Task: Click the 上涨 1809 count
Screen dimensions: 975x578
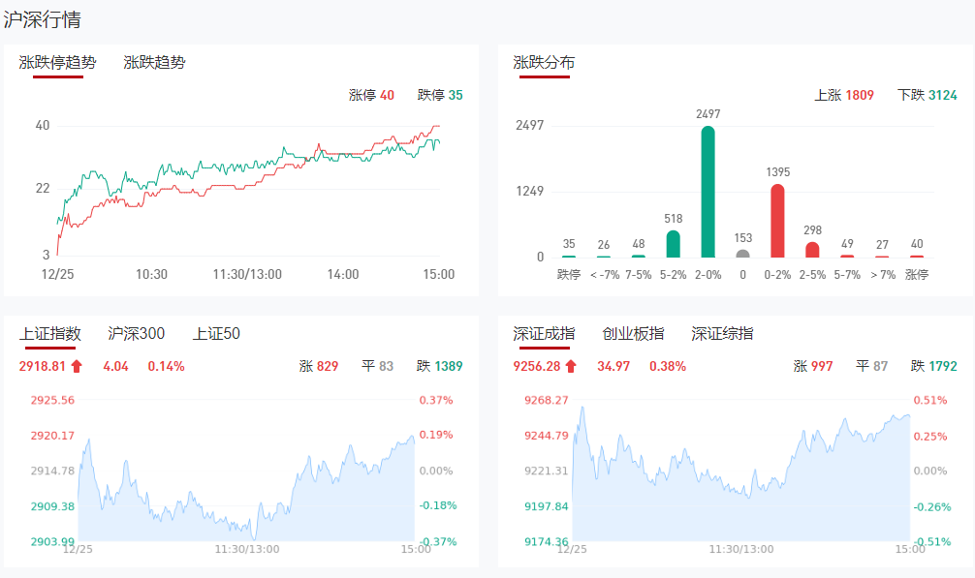Action: pyautogui.click(x=843, y=95)
